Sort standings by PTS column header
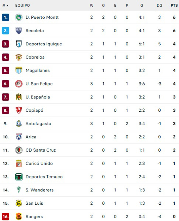The height and width of the screenshot is (221, 179). 174,5
